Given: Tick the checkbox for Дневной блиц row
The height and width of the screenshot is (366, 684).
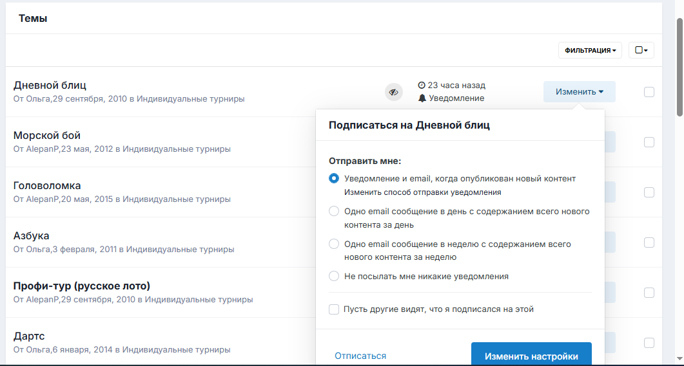Looking at the screenshot, I should coord(649,92).
